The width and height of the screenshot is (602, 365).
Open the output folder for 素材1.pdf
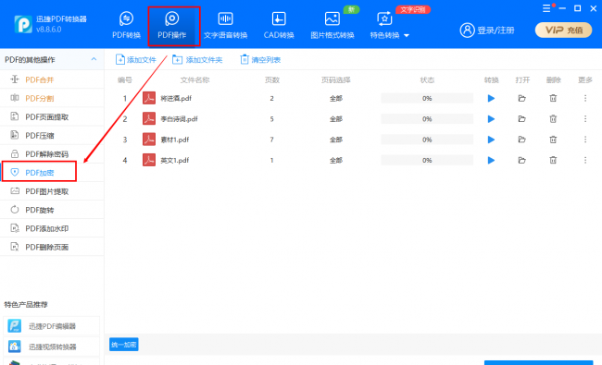521,140
